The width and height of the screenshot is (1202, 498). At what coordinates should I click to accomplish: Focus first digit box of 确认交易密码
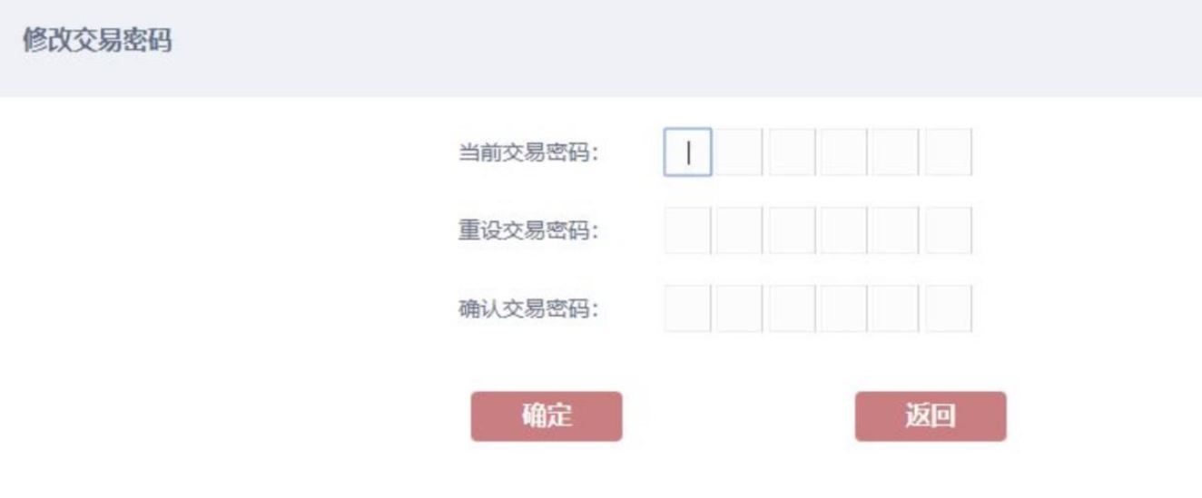pos(687,308)
